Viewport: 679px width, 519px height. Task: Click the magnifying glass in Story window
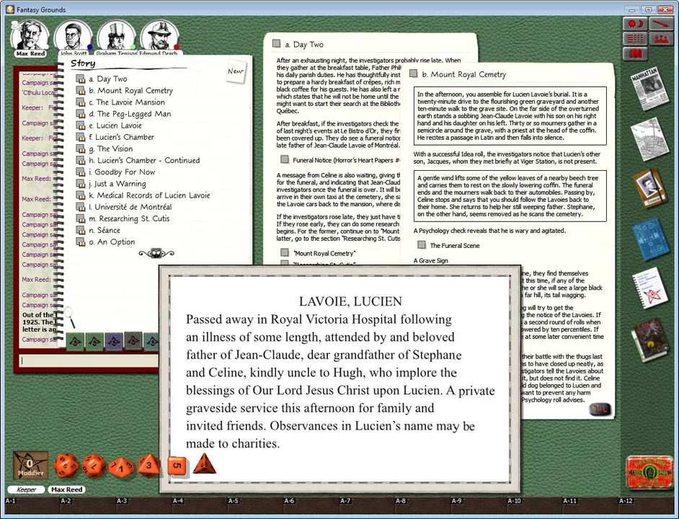coord(70,318)
